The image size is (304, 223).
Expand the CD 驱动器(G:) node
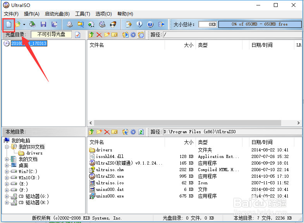(x=7, y=196)
